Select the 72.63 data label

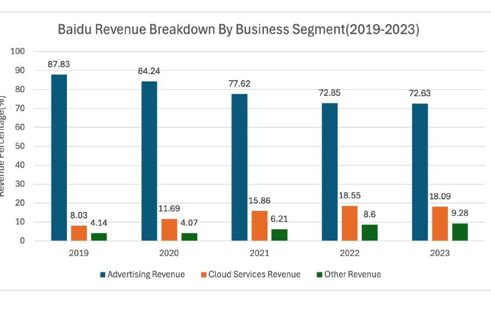point(420,93)
